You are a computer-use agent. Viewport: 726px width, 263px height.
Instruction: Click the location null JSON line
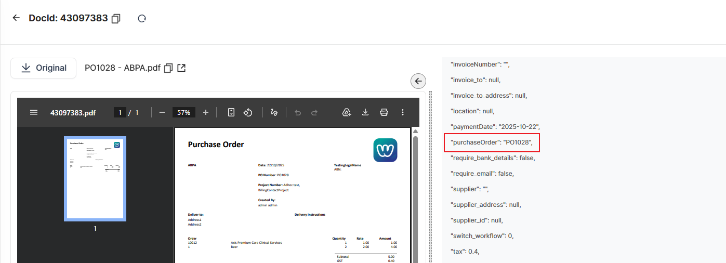click(472, 111)
